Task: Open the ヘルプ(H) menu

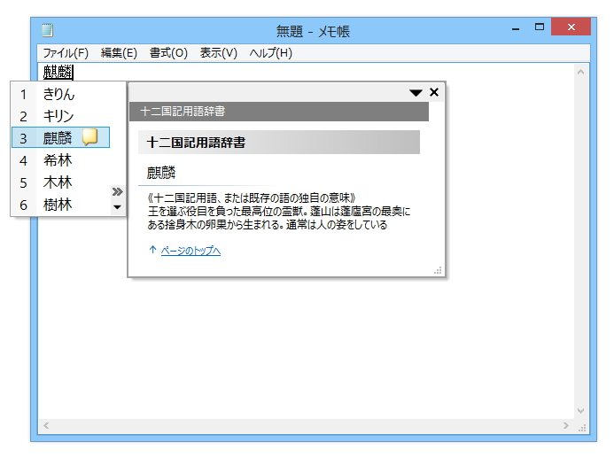Action: 270,53
